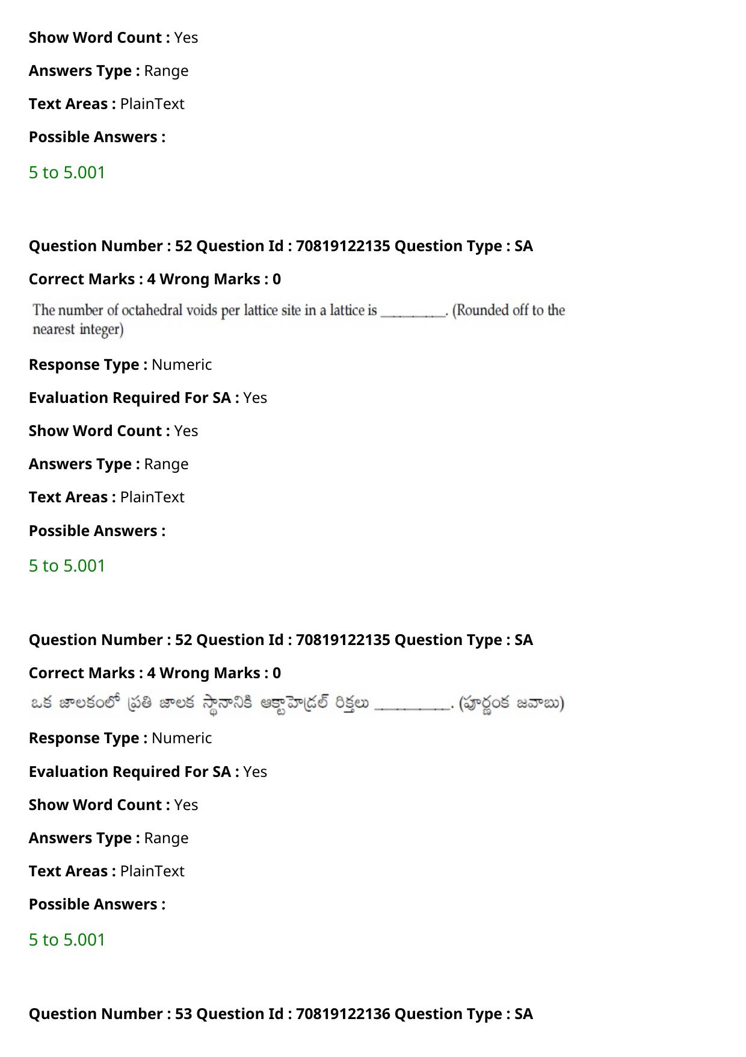Click the last Possible Answers label
746x1057 pixels.
click(x=97, y=904)
